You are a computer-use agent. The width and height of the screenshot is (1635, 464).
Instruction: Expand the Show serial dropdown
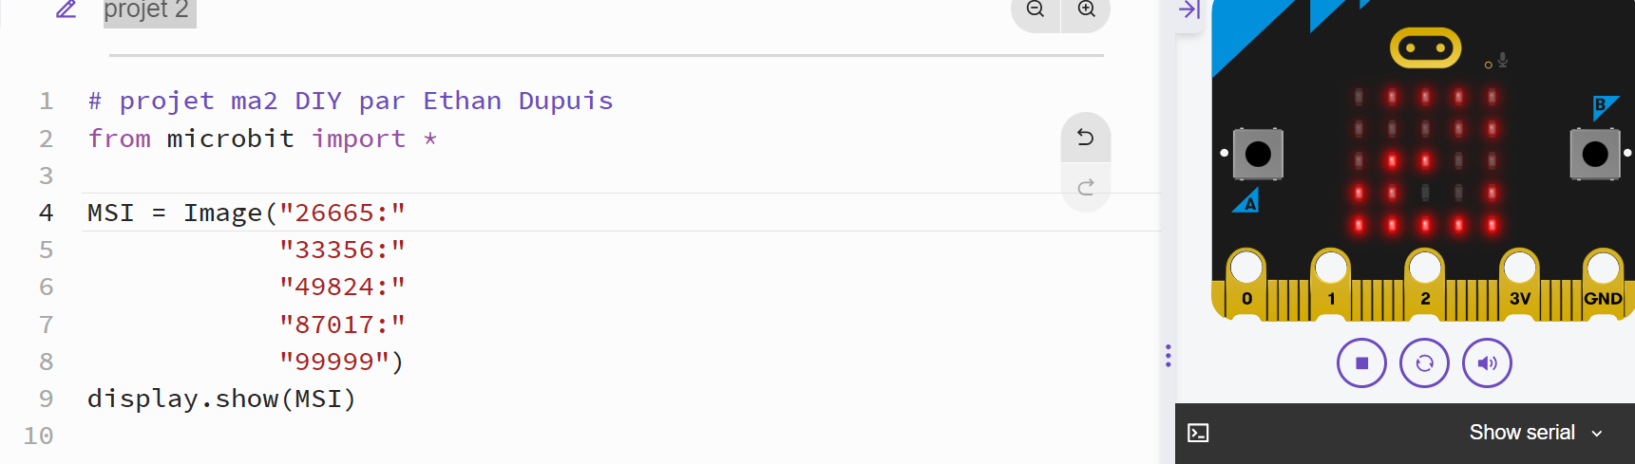tap(1535, 433)
